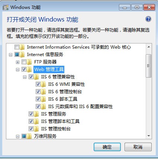Click the folder icon beside IIS 6 脚本工具
Image resolution: width=158 pixels, height=159 pixels.
(43, 99)
